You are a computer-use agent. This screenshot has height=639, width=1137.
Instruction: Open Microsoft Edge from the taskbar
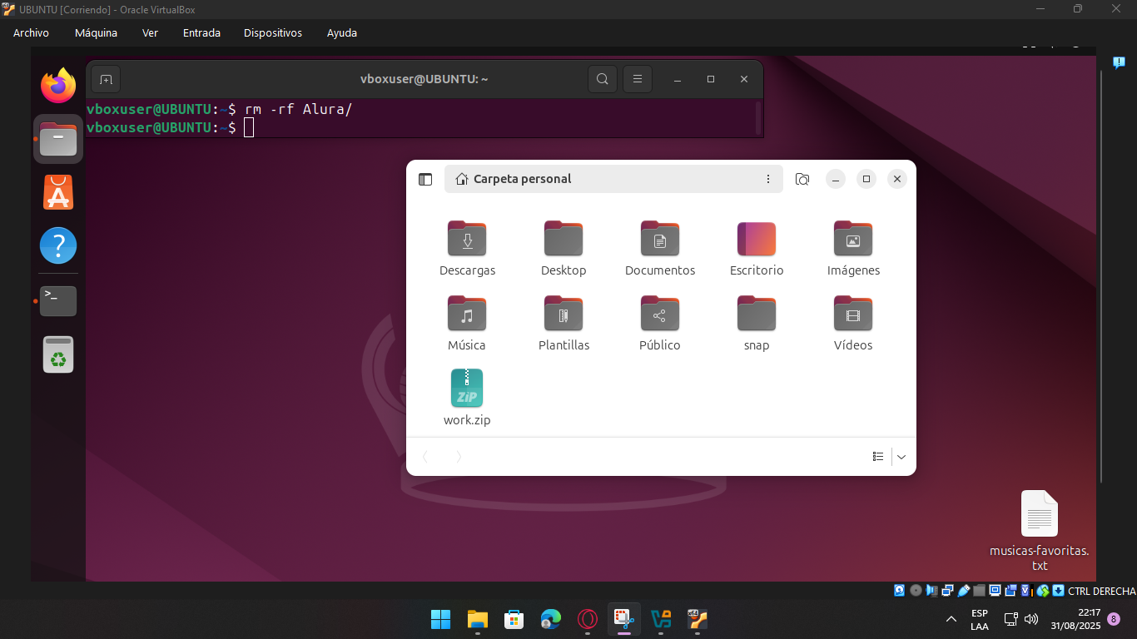click(550, 619)
